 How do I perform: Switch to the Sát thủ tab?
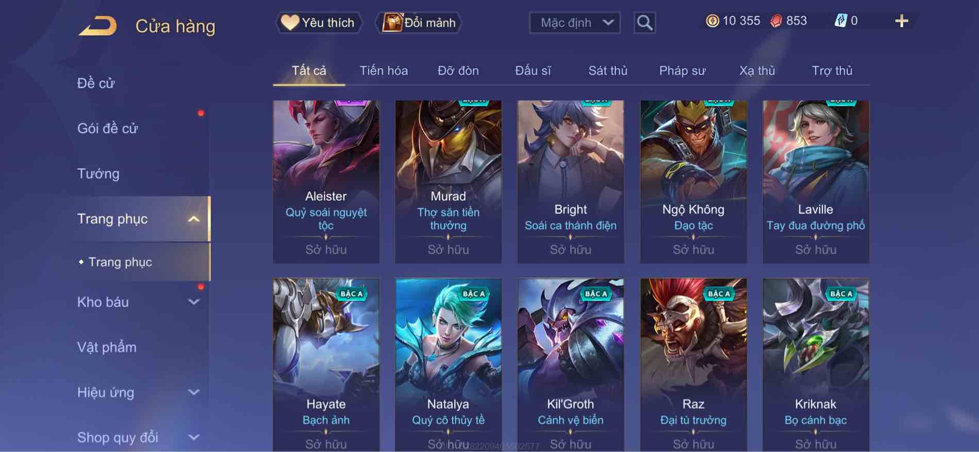point(608,71)
